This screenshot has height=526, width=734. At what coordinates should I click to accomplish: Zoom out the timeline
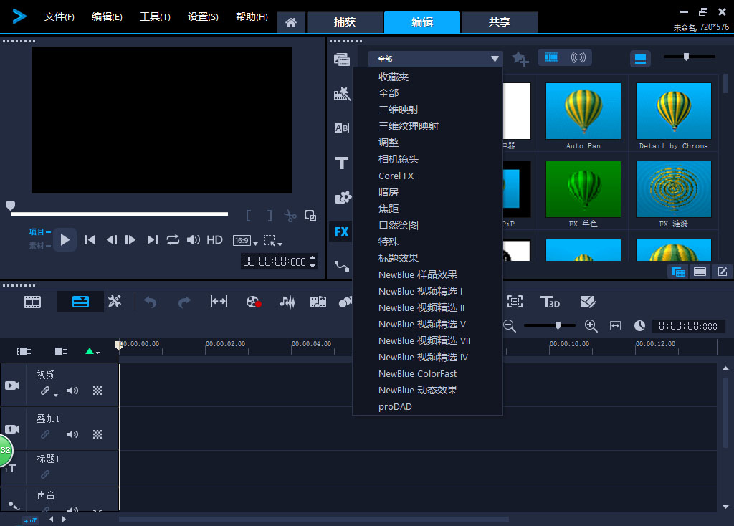(510, 326)
